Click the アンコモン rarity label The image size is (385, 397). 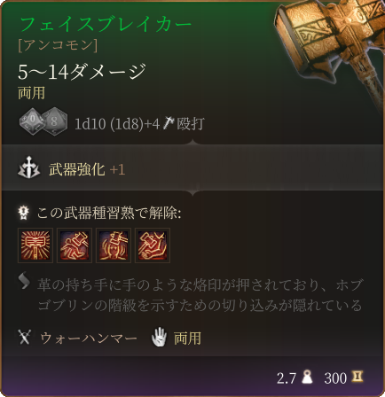coord(58,45)
